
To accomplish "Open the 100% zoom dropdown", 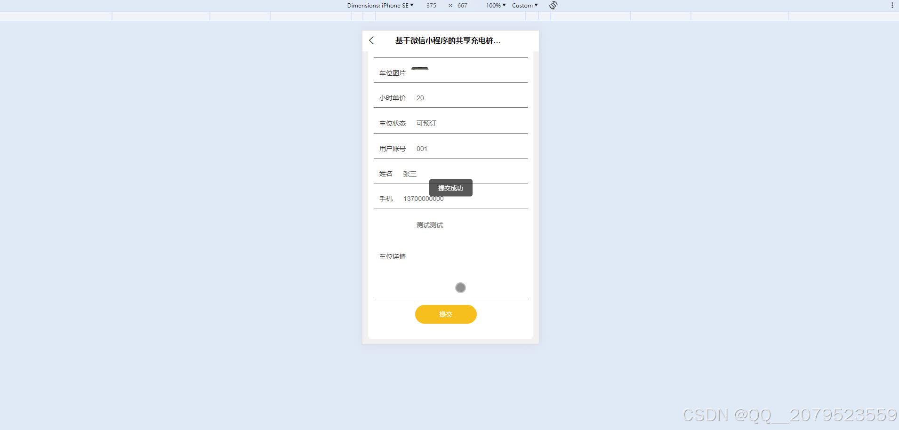I will point(496,6).
